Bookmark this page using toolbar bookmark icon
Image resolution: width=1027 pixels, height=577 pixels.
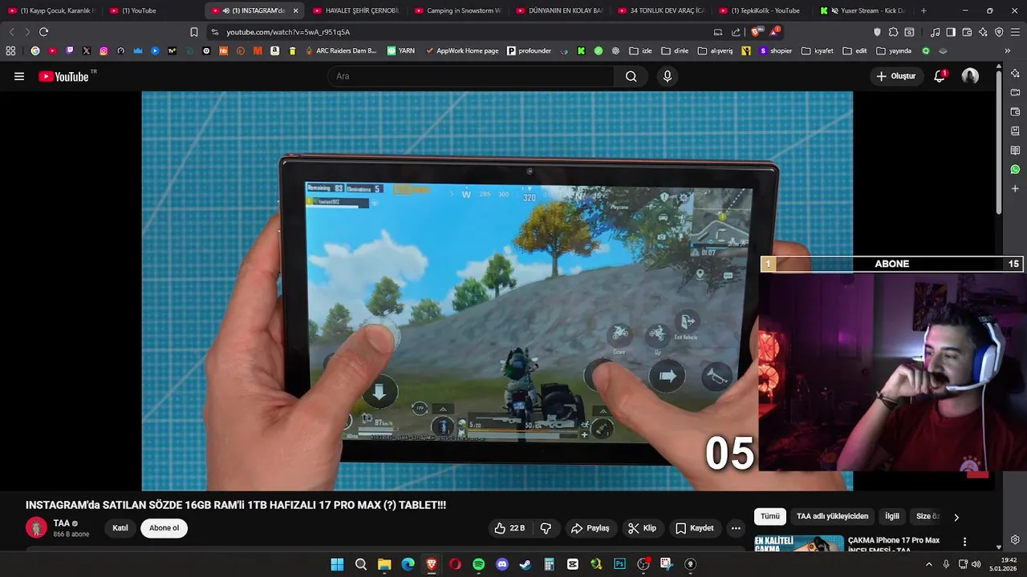point(193,32)
